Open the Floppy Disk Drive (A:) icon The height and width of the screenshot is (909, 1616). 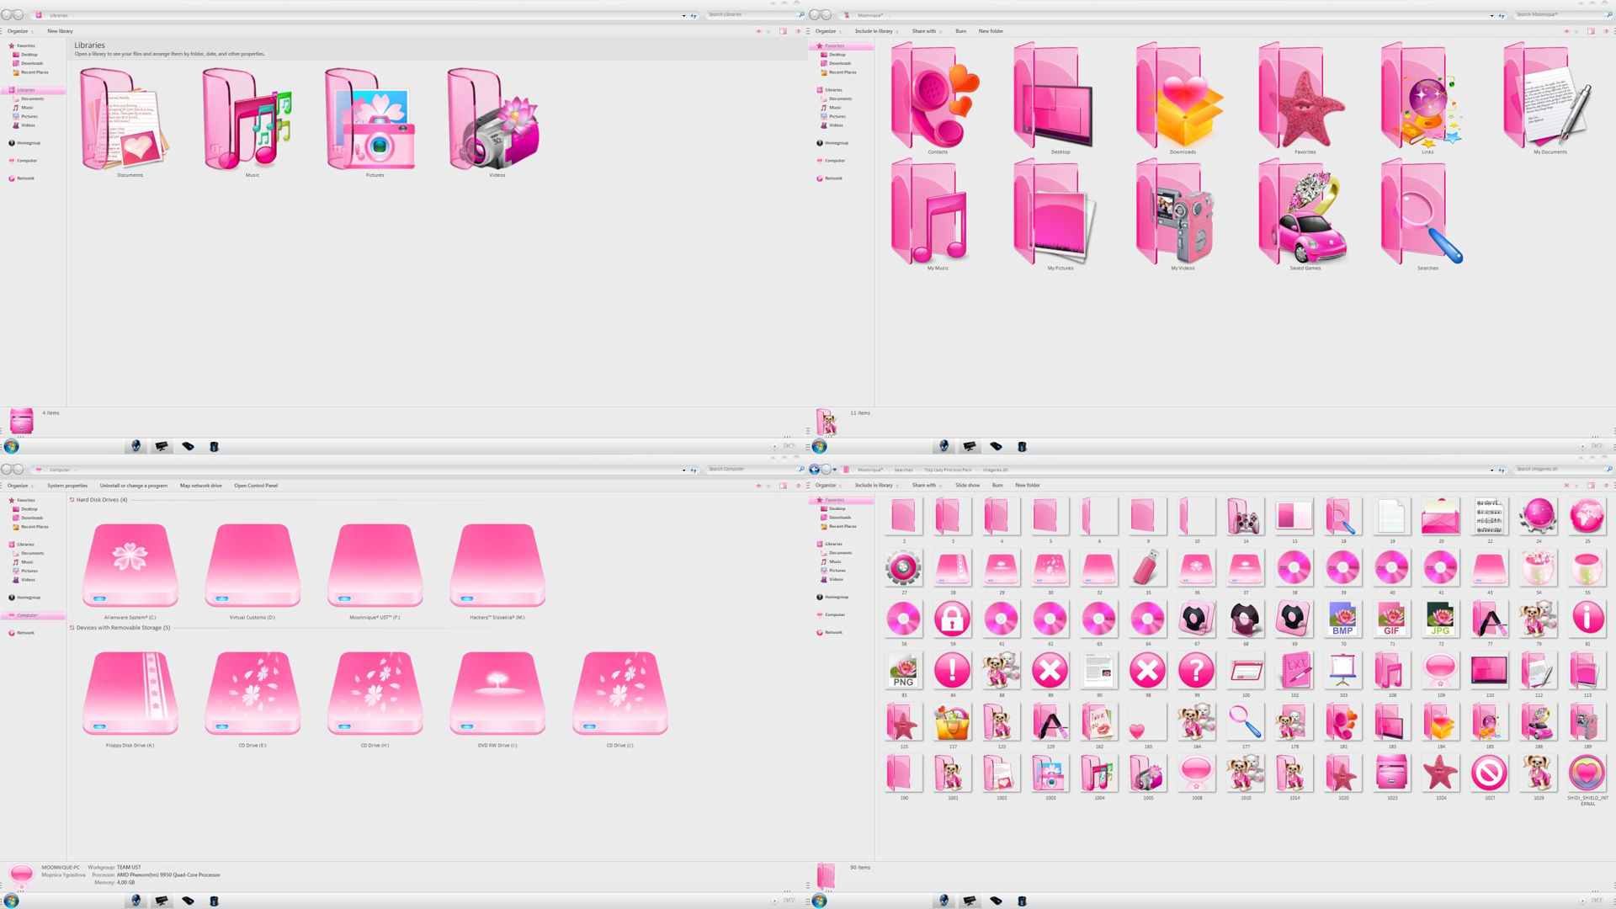click(130, 694)
